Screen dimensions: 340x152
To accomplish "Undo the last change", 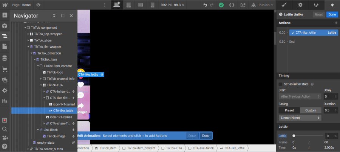I will 205,5.
